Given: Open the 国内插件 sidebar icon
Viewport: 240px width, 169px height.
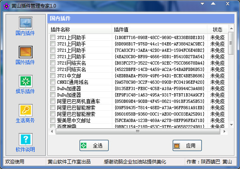Looking at the screenshot, I should pyautogui.click(x=26, y=23).
